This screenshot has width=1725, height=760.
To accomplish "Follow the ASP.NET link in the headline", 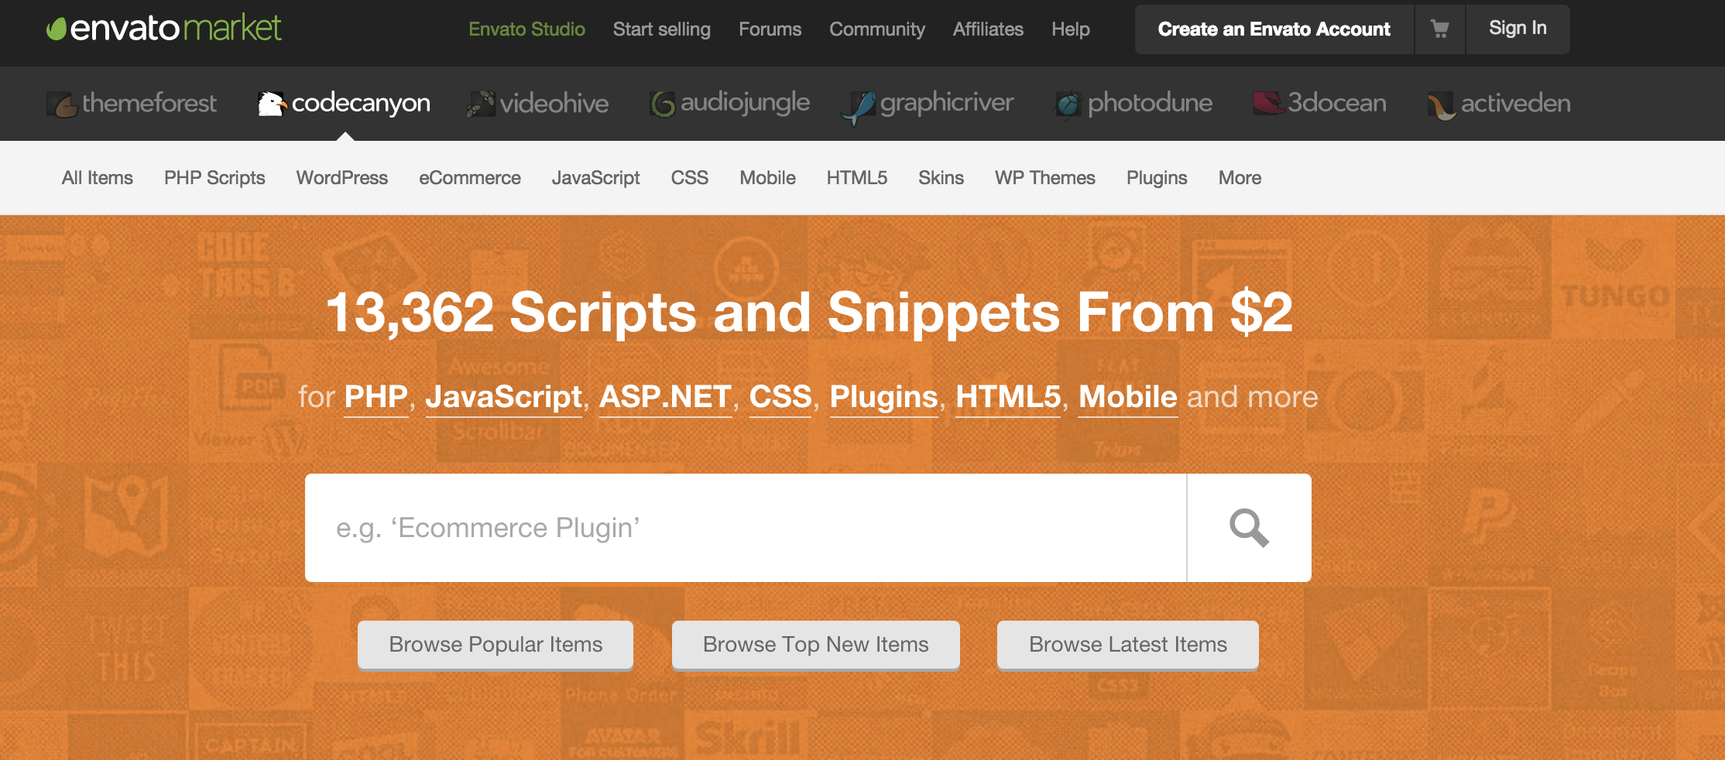I will pyautogui.click(x=665, y=397).
